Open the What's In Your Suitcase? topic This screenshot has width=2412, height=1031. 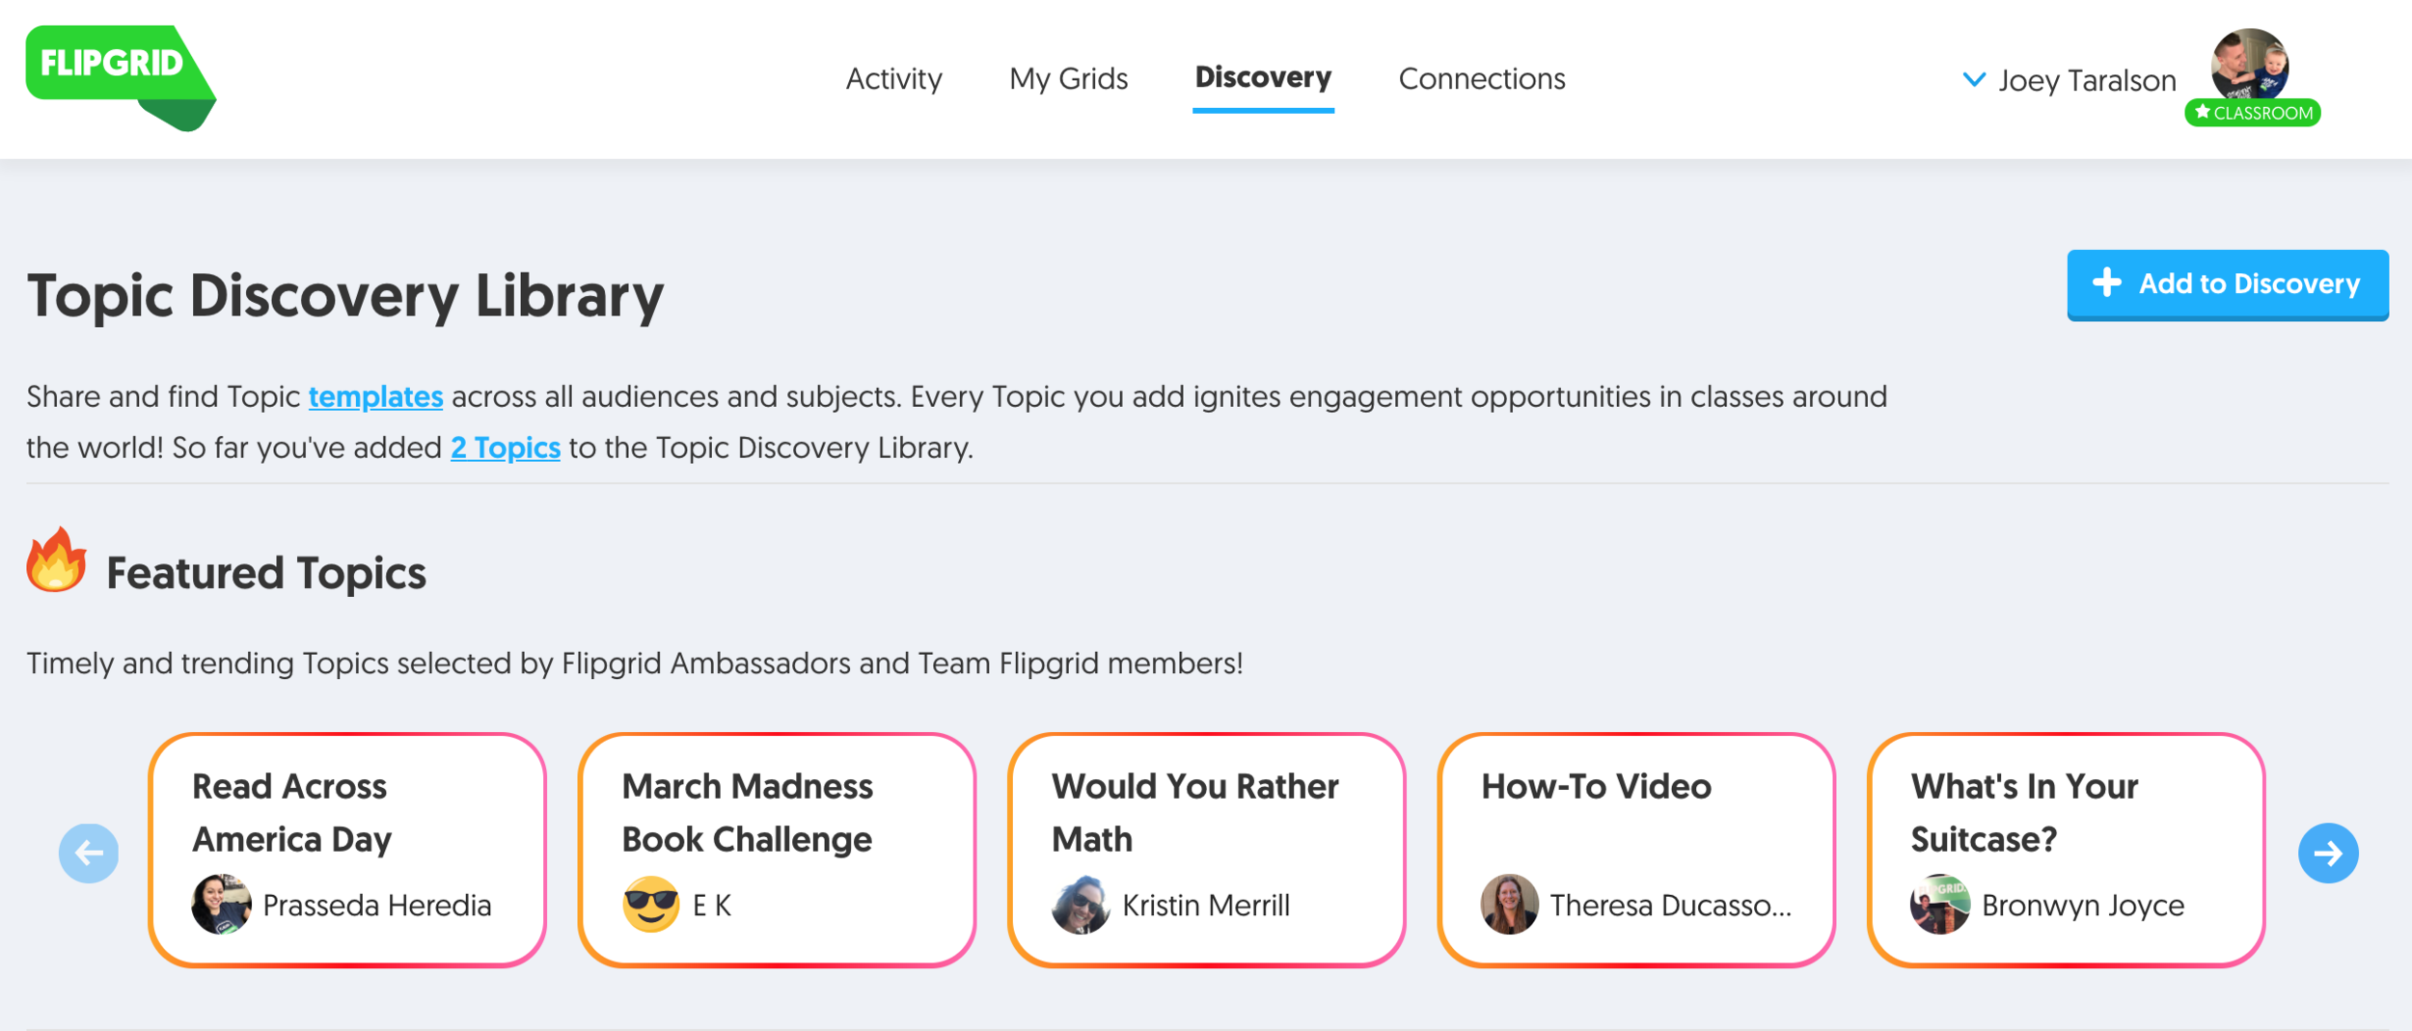point(2066,850)
